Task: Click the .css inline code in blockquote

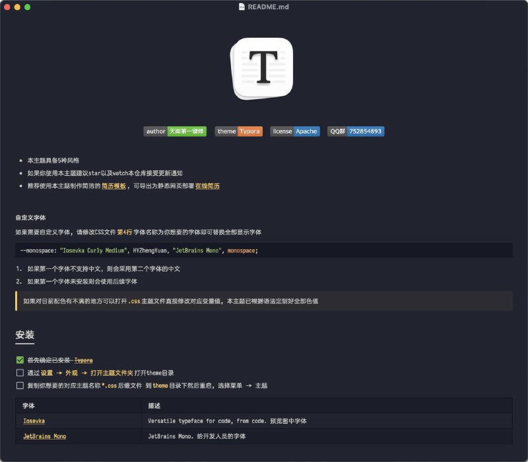Action: (134, 301)
